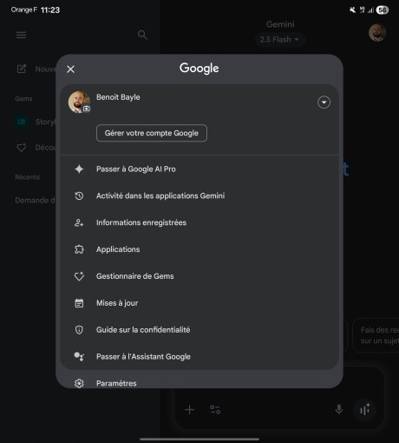Start Gemini Live with waveform icon

[x=365, y=409]
